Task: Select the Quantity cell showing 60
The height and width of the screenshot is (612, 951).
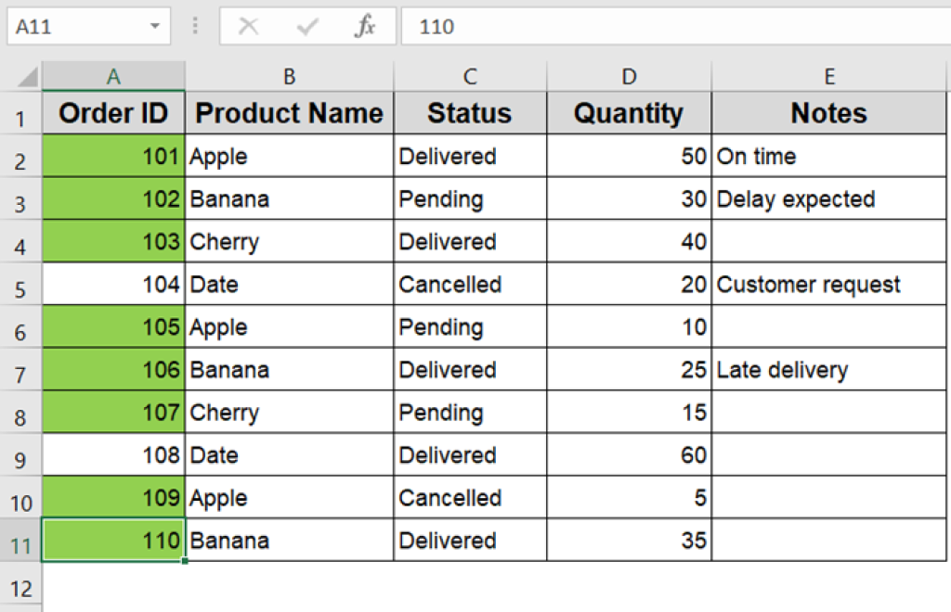Action: 629,454
